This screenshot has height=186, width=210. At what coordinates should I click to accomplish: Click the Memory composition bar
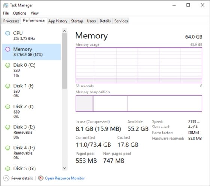click(139, 103)
